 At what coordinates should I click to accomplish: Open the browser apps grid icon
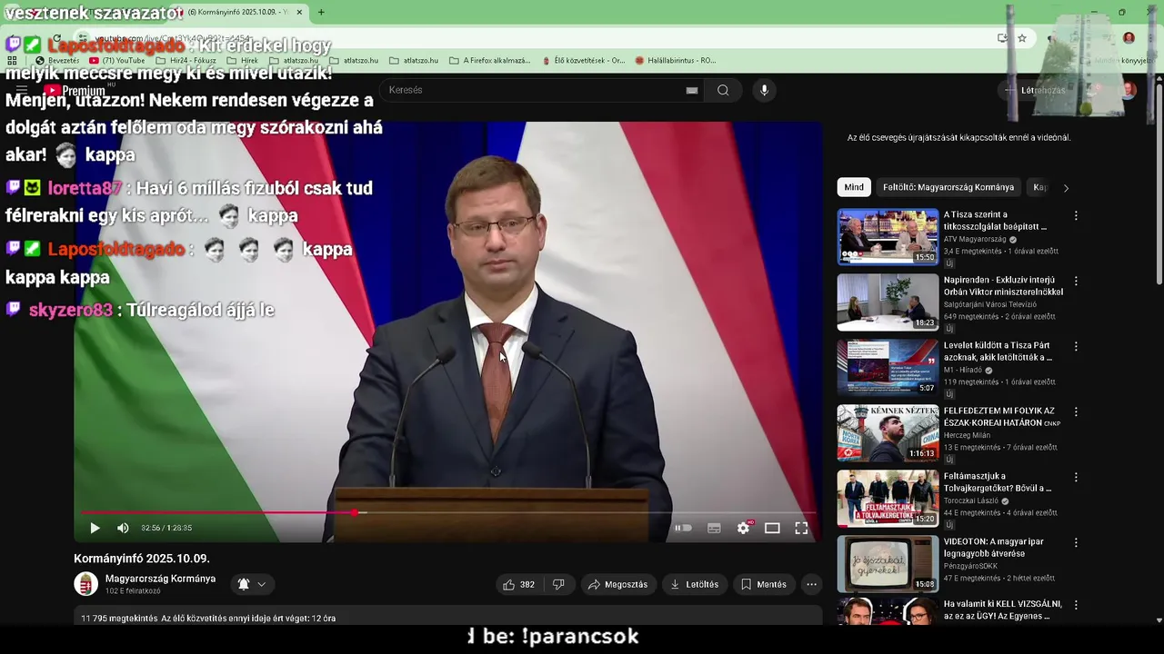coord(12,61)
